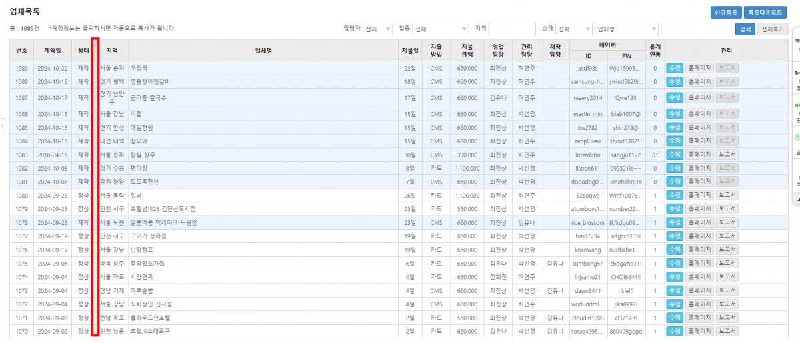Screen dimensions: 800x343
Task: Copy Naver password sangju1122
Action: click(x=626, y=155)
